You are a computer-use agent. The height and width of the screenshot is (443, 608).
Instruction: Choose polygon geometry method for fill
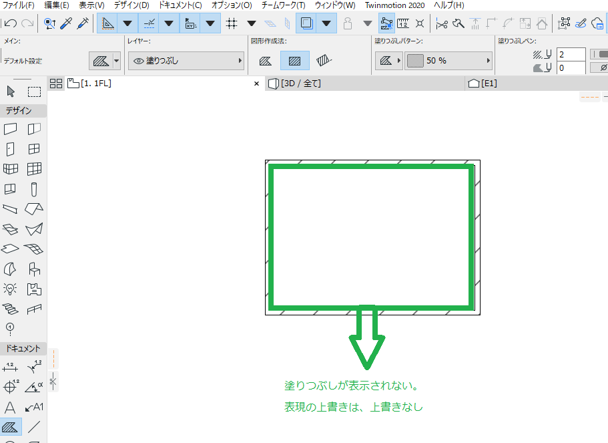pos(266,61)
